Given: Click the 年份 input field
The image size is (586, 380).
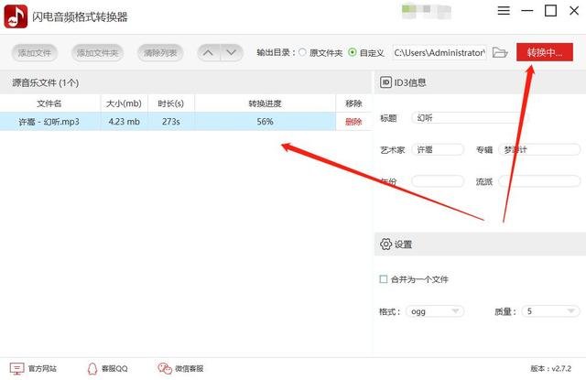Looking at the screenshot, I should 438,181.
